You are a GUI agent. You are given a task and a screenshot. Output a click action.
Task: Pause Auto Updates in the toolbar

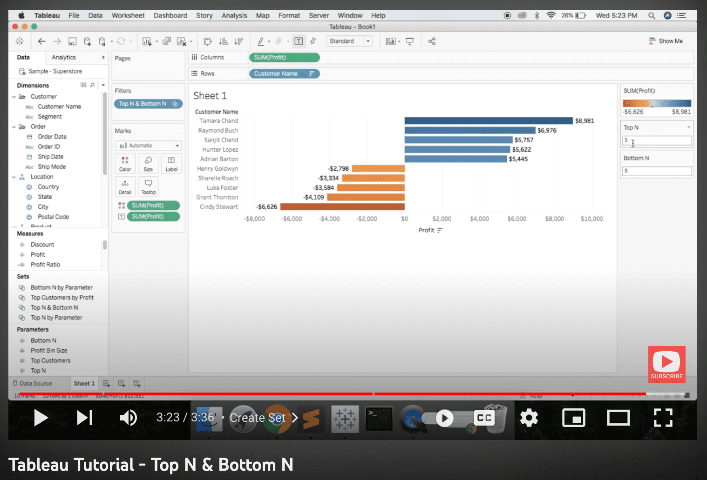coord(102,41)
